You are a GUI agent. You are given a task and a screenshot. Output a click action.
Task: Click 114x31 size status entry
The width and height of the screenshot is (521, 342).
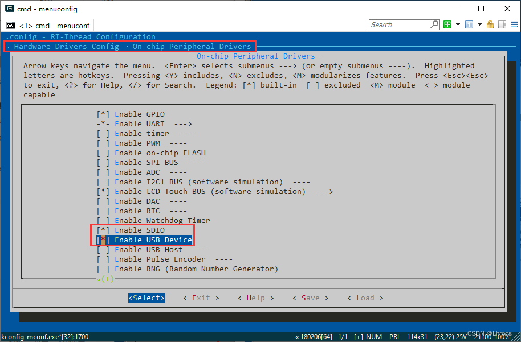pos(417,337)
